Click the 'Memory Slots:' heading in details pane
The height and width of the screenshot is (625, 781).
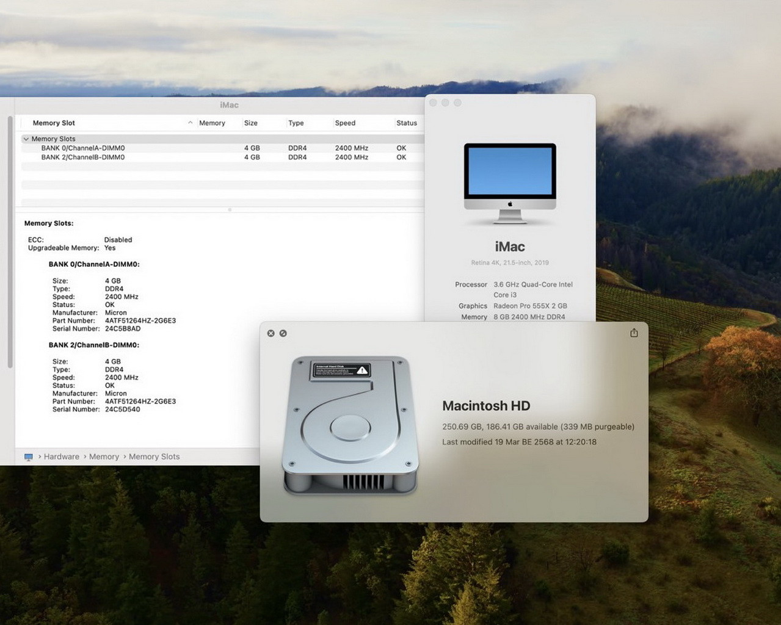tap(49, 223)
